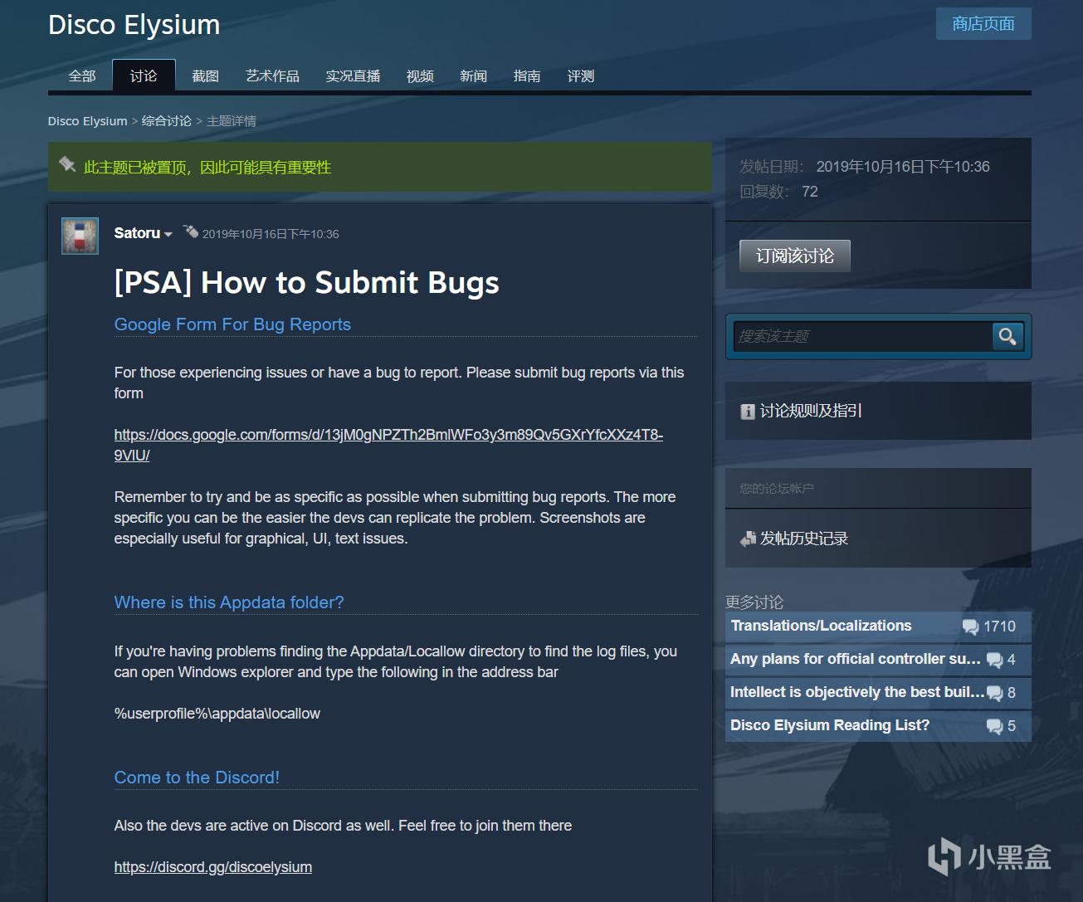The width and height of the screenshot is (1083, 902).
Task: Click the 综合讨论 breadcrumb link
Action: click(x=167, y=121)
